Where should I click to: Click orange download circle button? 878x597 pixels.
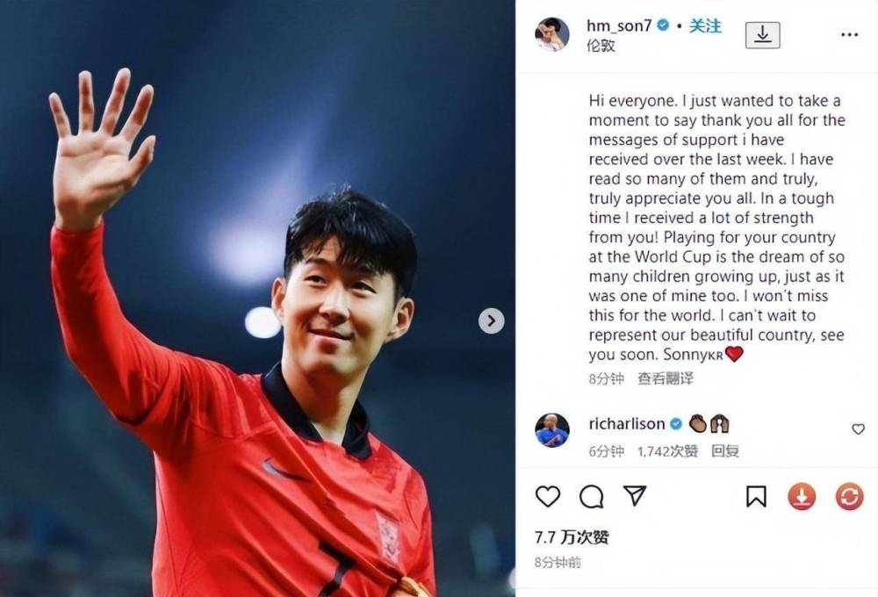[x=802, y=497]
